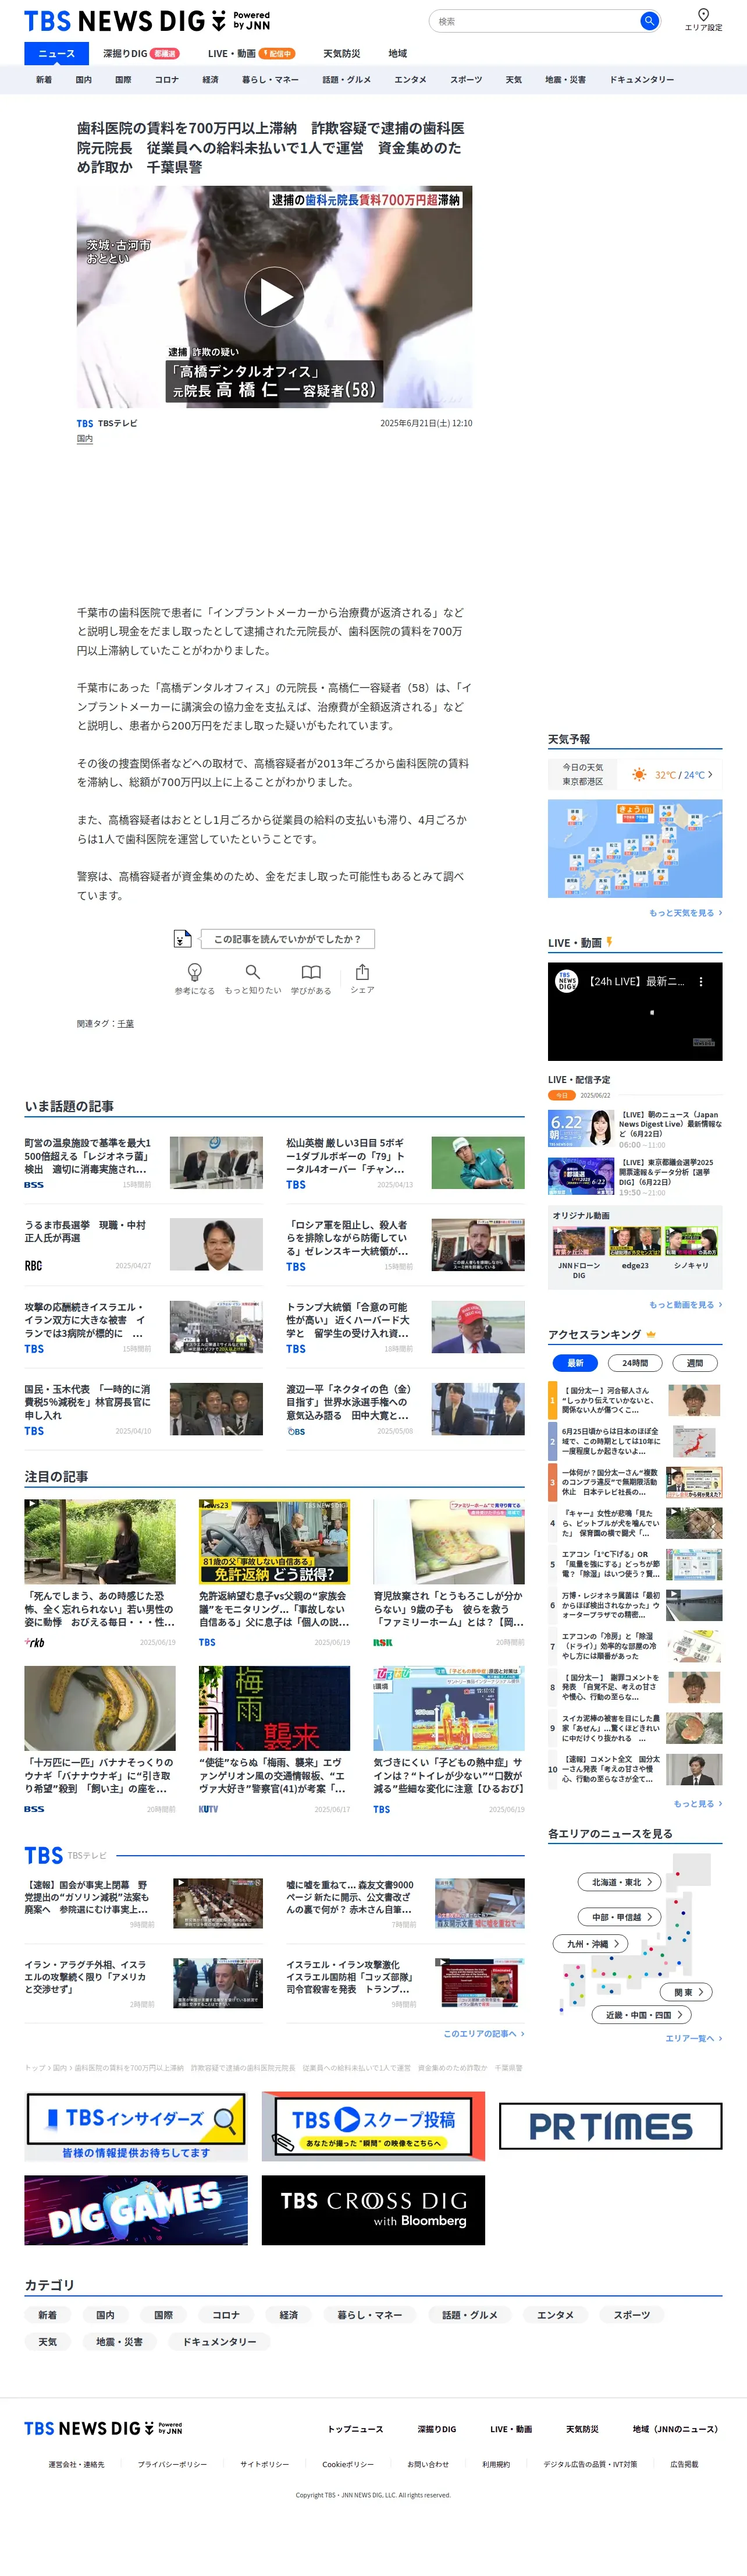Screen dimensions: 747x2576
Task: Open the JNNドローンDIG video thumbnail
Action: click(x=579, y=1242)
